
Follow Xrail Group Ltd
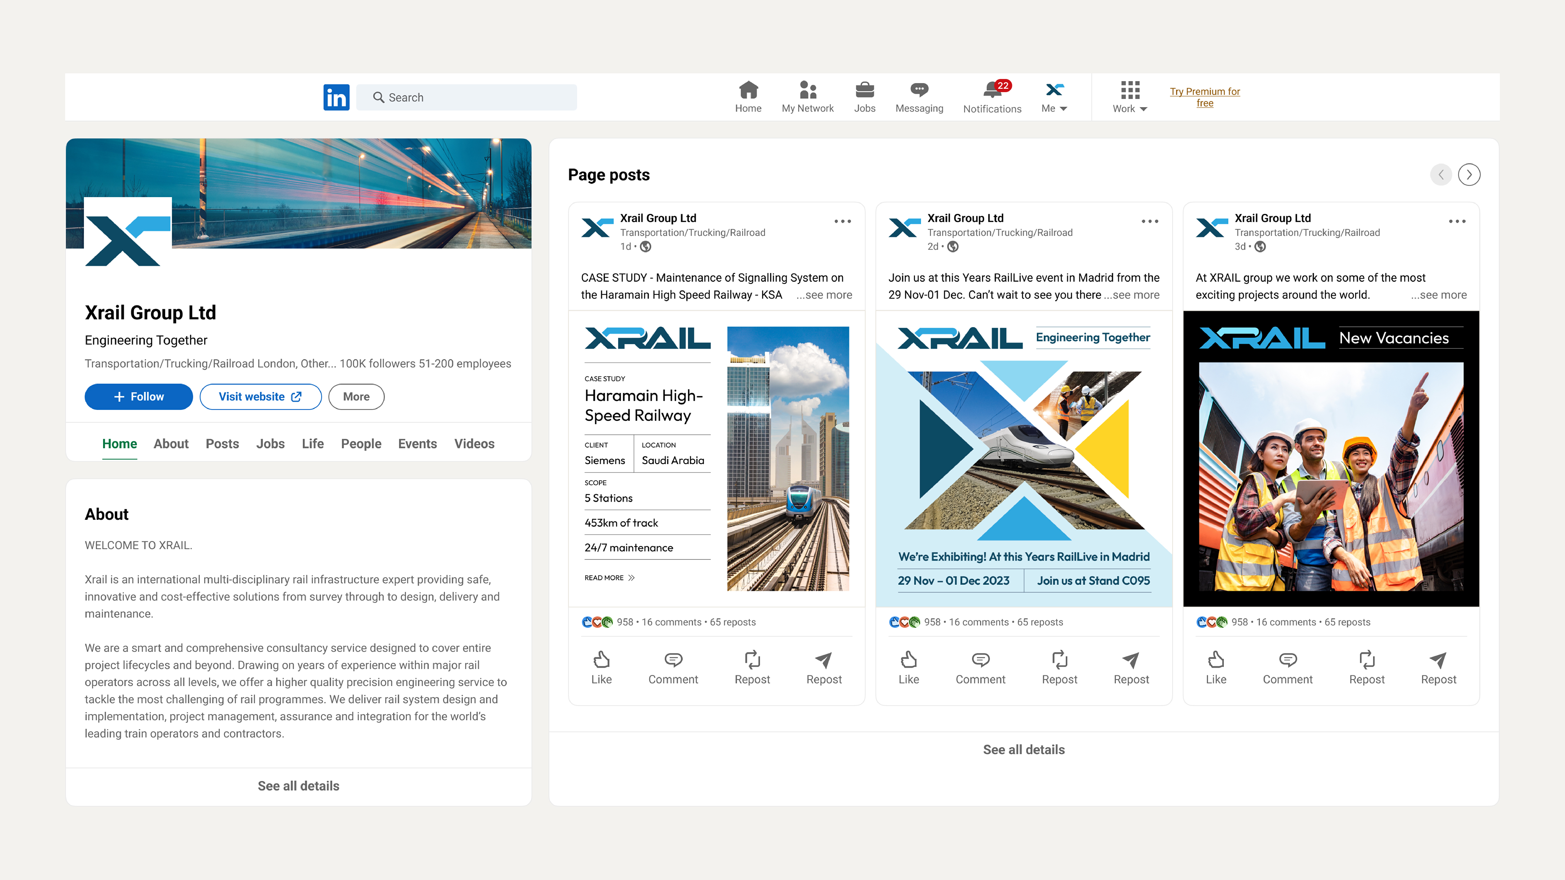tap(139, 396)
